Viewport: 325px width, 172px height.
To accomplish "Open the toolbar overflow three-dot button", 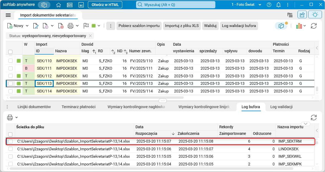I will click(x=111, y=26).
